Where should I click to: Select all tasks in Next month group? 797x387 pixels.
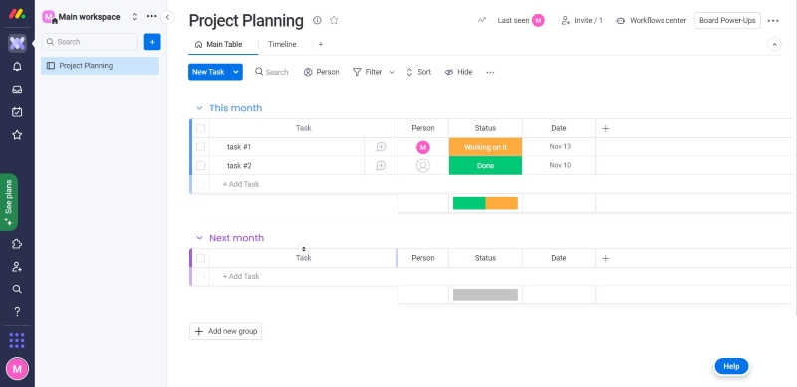tap(201, 258)
